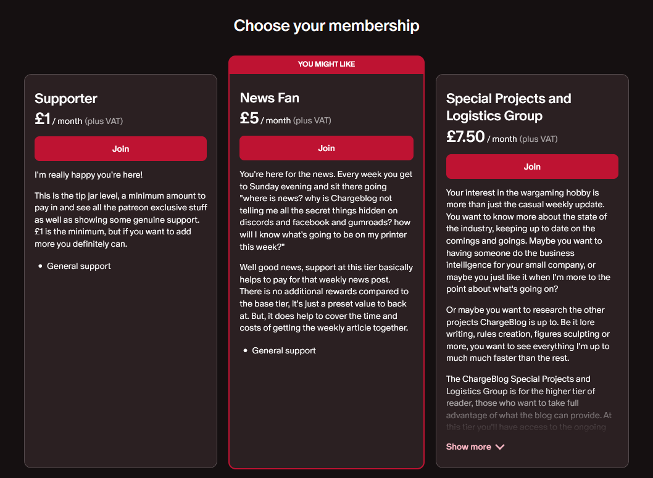Image resolution: width=653 pixels, height=478 pixels.
Task: Select the Supporter tier title
Action: click(66, 99)
